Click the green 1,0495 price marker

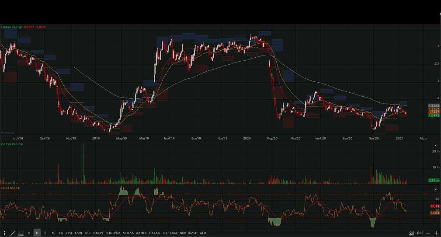434,115
